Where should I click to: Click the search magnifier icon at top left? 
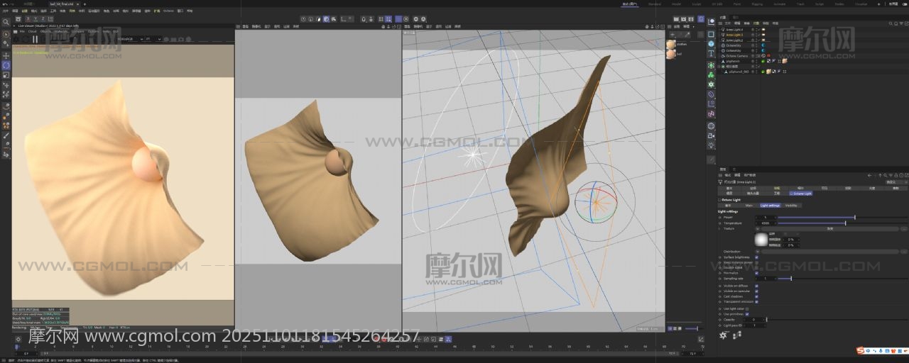point(6,22)
